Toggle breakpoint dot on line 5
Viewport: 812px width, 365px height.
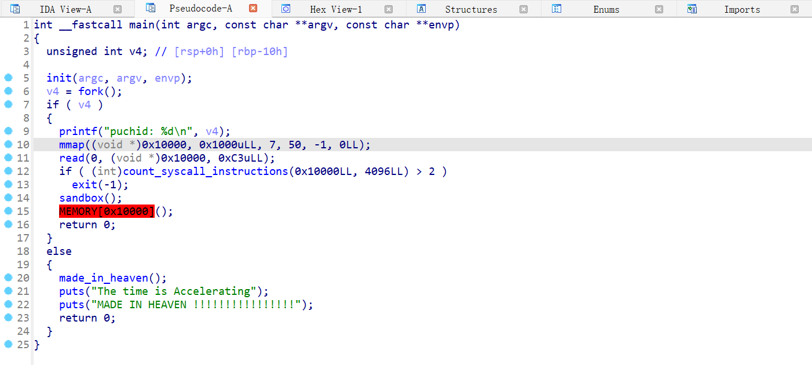coord(8,78)
